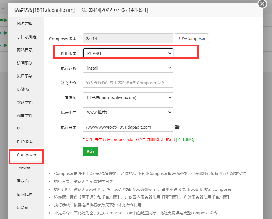Open 流量限制 sidebar item
272x219 pixels.
(25, 76)
